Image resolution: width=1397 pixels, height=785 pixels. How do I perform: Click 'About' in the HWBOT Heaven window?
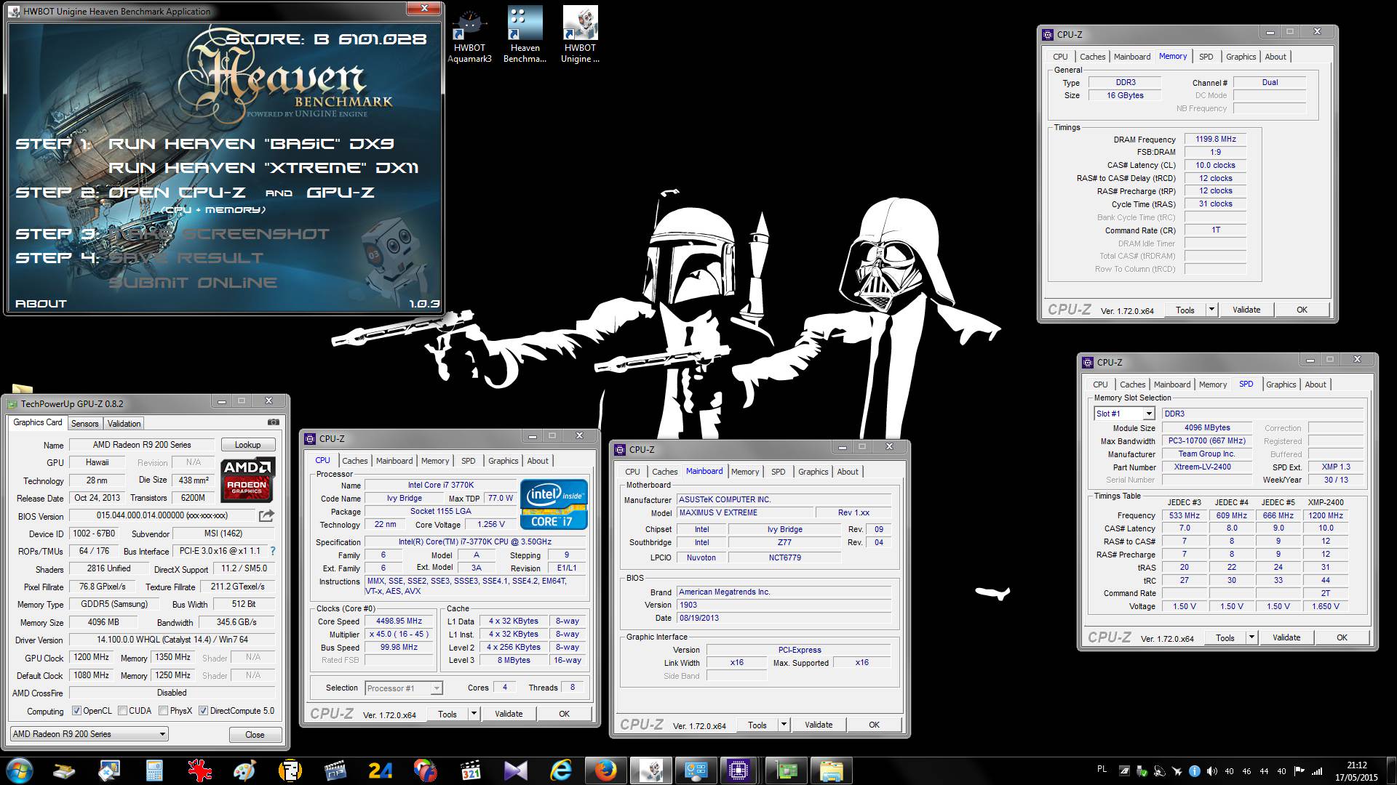tap(41, 304)
